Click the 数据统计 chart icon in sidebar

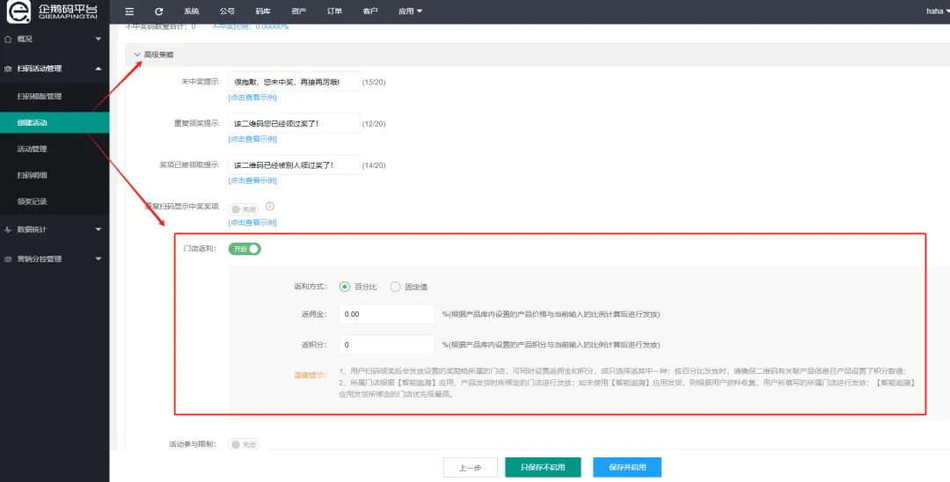(x=8, y=230)
